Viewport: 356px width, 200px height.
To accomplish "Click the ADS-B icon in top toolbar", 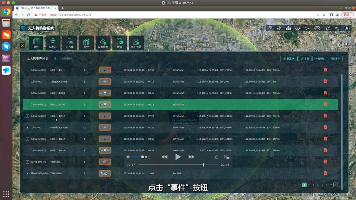I will (x=317, y=28).
